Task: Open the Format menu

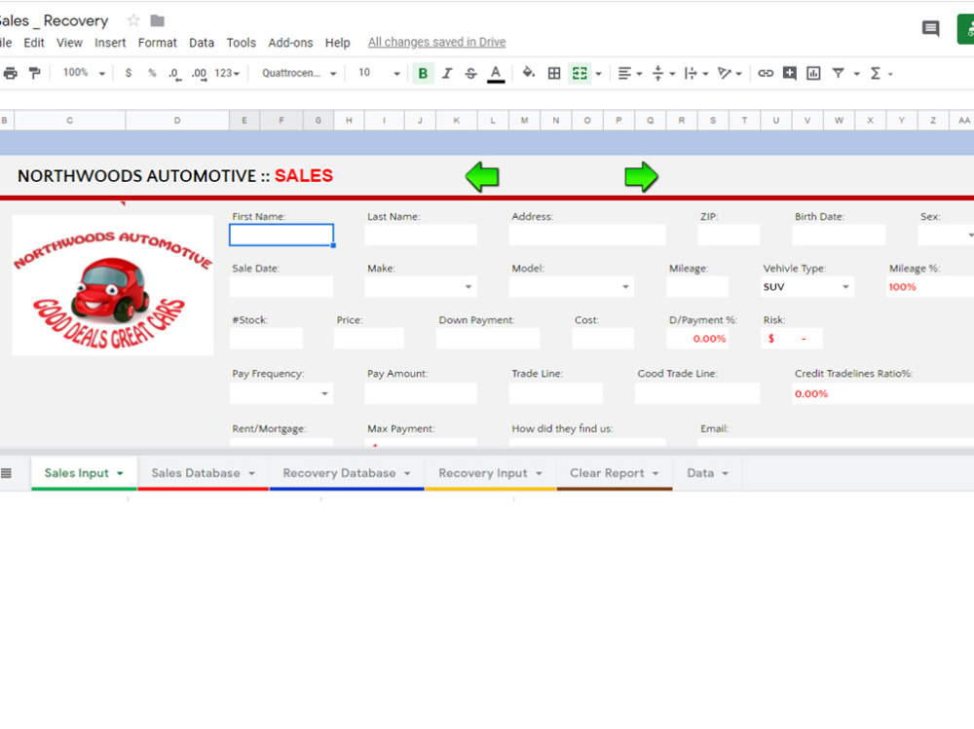Action: 157,42
